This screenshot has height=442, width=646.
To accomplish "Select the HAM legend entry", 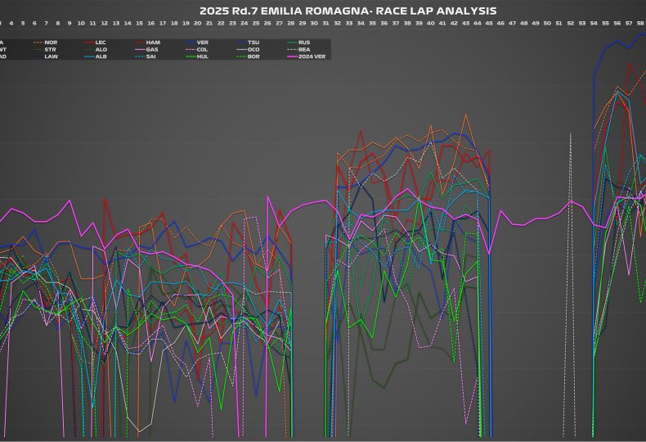I will pos(152,42).
